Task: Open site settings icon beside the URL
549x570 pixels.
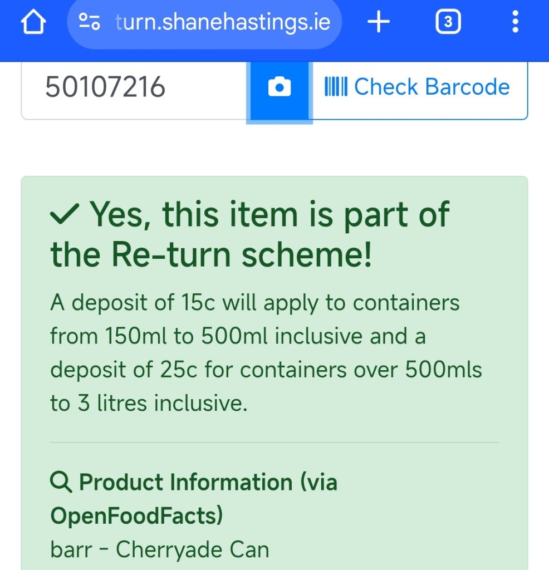Action: (90, 22)
